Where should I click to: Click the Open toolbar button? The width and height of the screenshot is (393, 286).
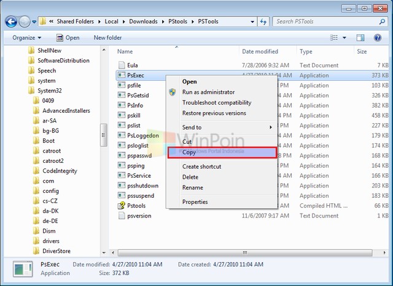point(68,38)
